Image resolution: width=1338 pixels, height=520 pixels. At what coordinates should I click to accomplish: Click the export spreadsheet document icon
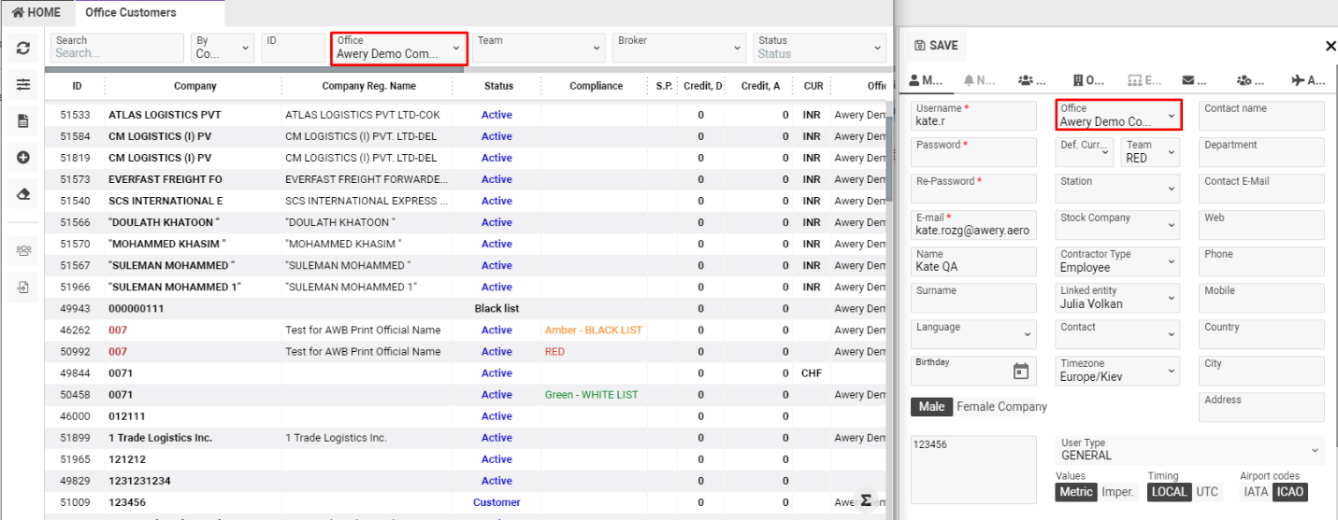tap(23, 121)
